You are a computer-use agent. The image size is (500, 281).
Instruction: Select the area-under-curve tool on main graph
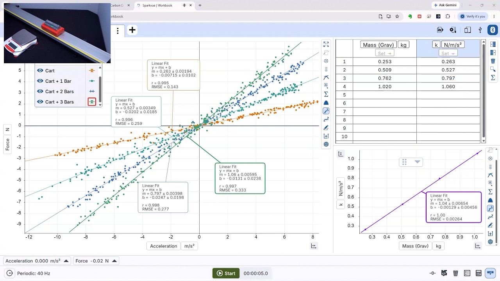[x=326, y=103]
